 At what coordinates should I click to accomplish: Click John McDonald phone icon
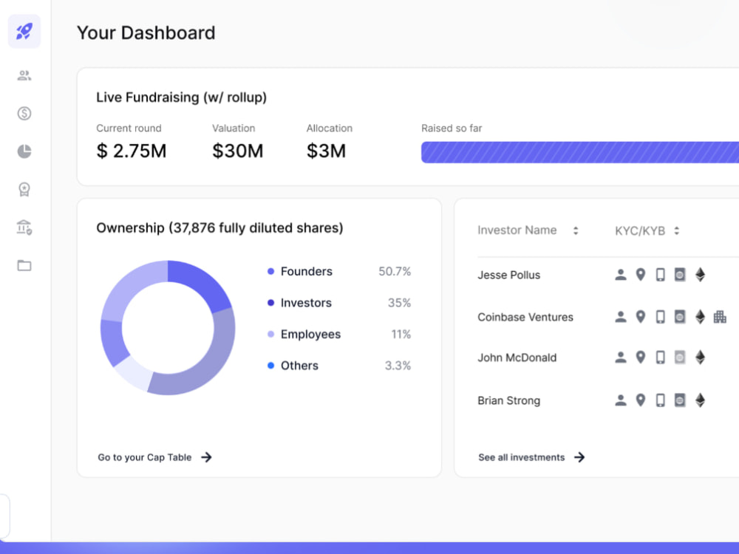(660, 357)
